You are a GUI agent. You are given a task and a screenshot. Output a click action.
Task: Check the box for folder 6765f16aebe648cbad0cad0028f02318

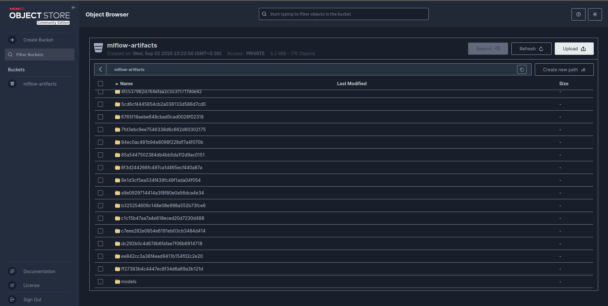click(100, 117)
